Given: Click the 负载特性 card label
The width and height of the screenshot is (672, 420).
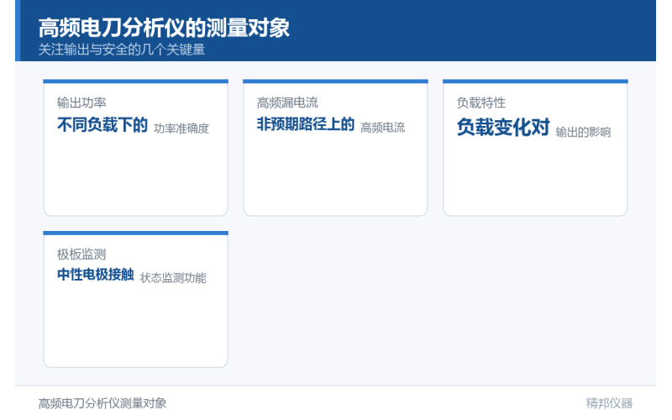Looking at the screenshot, I should 480,102.
